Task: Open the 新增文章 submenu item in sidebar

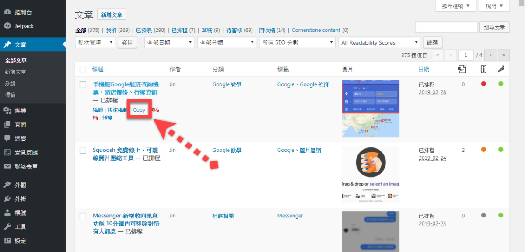Action: point(16,72)
